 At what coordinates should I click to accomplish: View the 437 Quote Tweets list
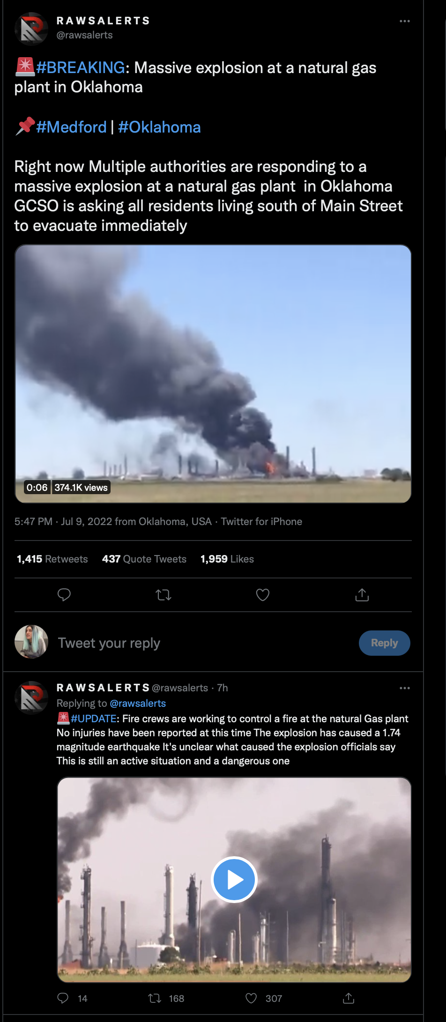click(x=144, y=559)
